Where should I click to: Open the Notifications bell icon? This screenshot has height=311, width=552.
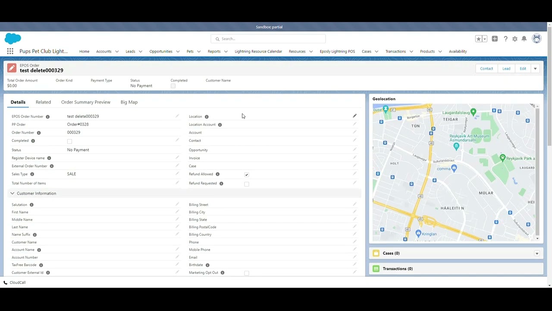click(524, 39)
